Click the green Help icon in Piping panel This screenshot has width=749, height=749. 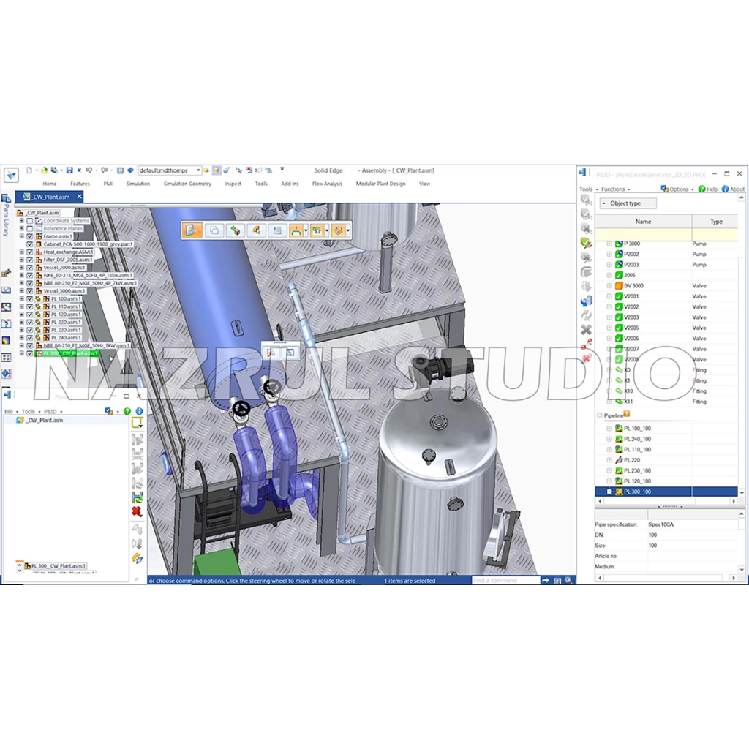click(x=127, y=412)
